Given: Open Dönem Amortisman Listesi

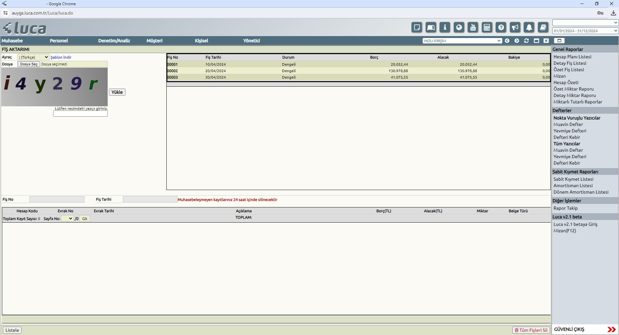Looking at the screenshot, I should pos(581,192).
